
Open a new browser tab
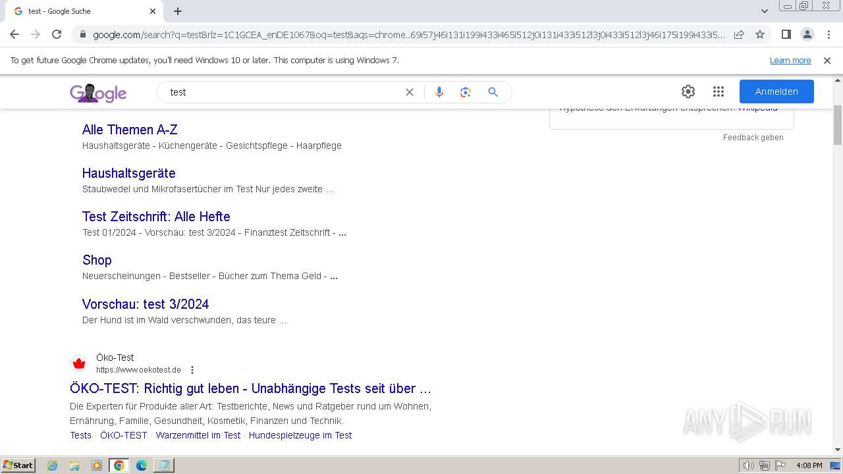(x=178, y=11)
